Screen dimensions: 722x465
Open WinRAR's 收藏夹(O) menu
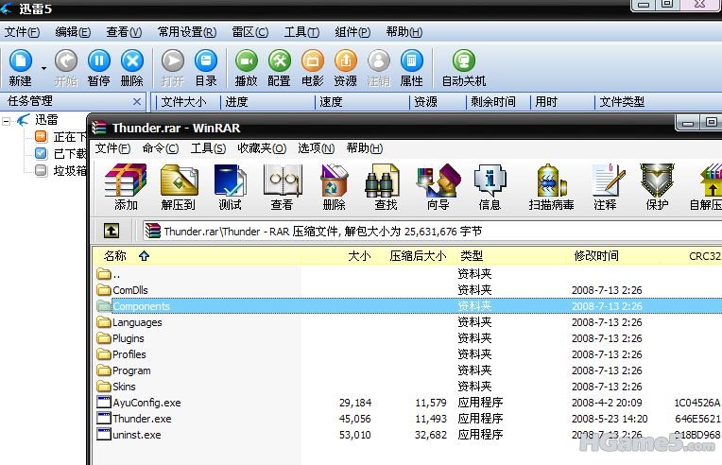click(x=262, y=148)
